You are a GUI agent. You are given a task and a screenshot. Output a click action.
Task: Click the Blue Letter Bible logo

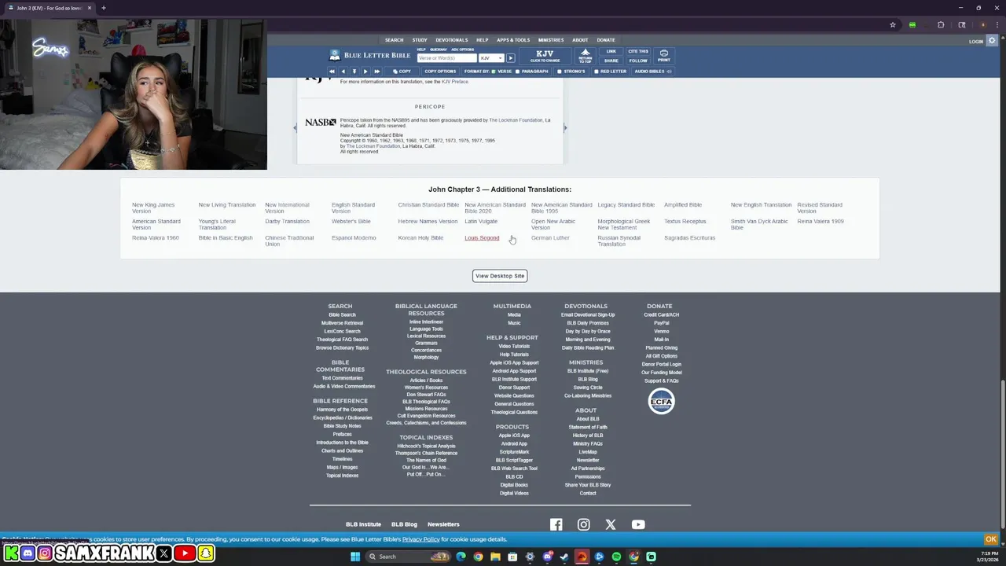click(x=369, y=56)
